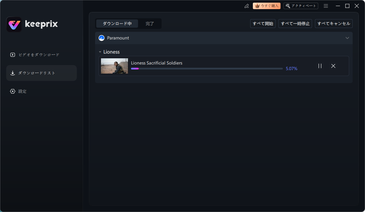This screenshot has height=212, width=365.
Task: Switch to the 完了 tab
Action: 150,24
